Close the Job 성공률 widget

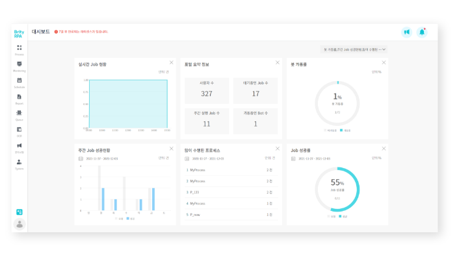[384, 149]
